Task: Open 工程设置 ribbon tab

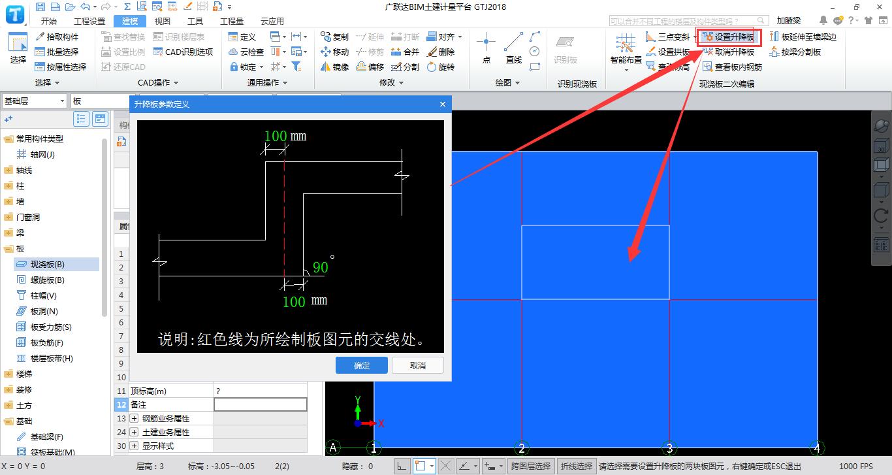Action: pyautogui.click(x=89, y=21)
